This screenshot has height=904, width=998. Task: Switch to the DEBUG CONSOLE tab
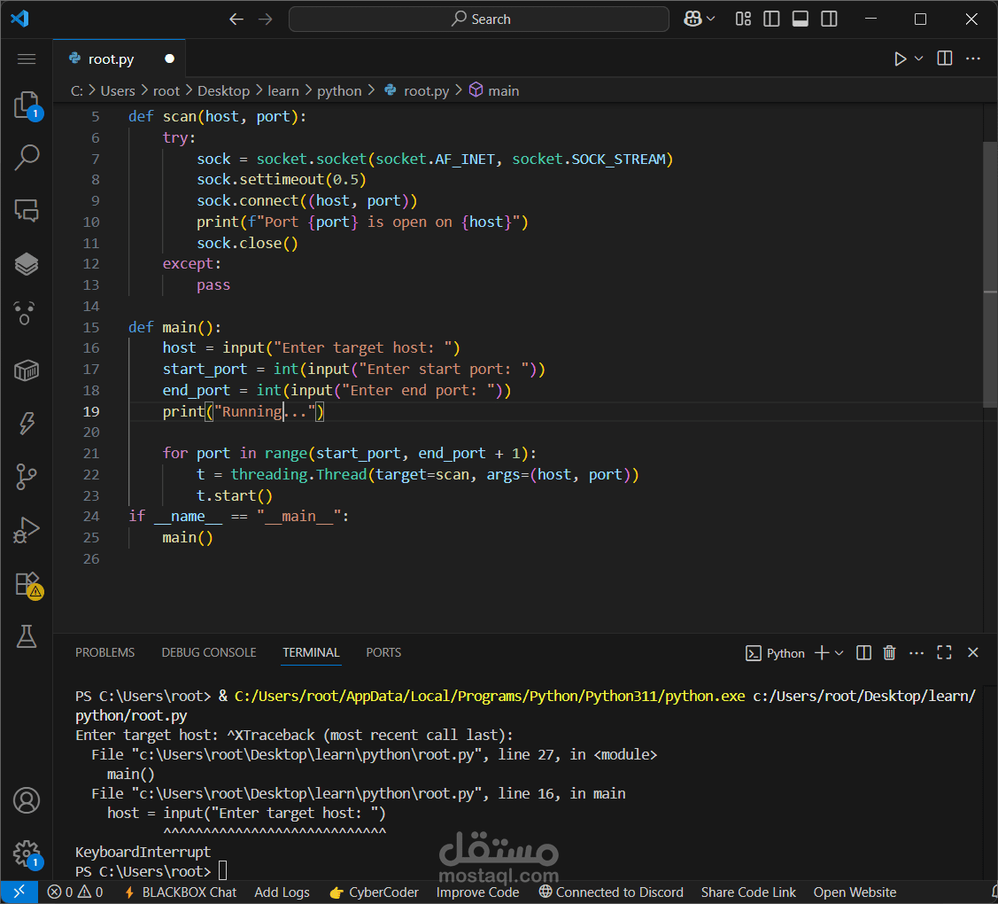[x=209, y=653]
